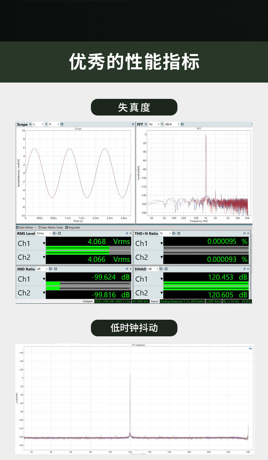
Task: Click the '低时钟抖动' section label
Action: tap(134, 328)
